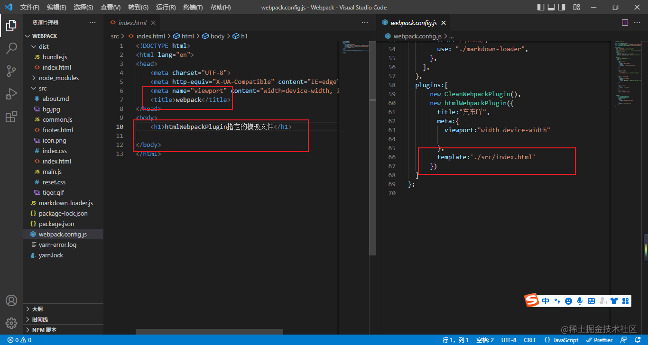Screen dimensions: 648x345
Task: Open the 编辑(E) menu
Action: pos(57,7)
